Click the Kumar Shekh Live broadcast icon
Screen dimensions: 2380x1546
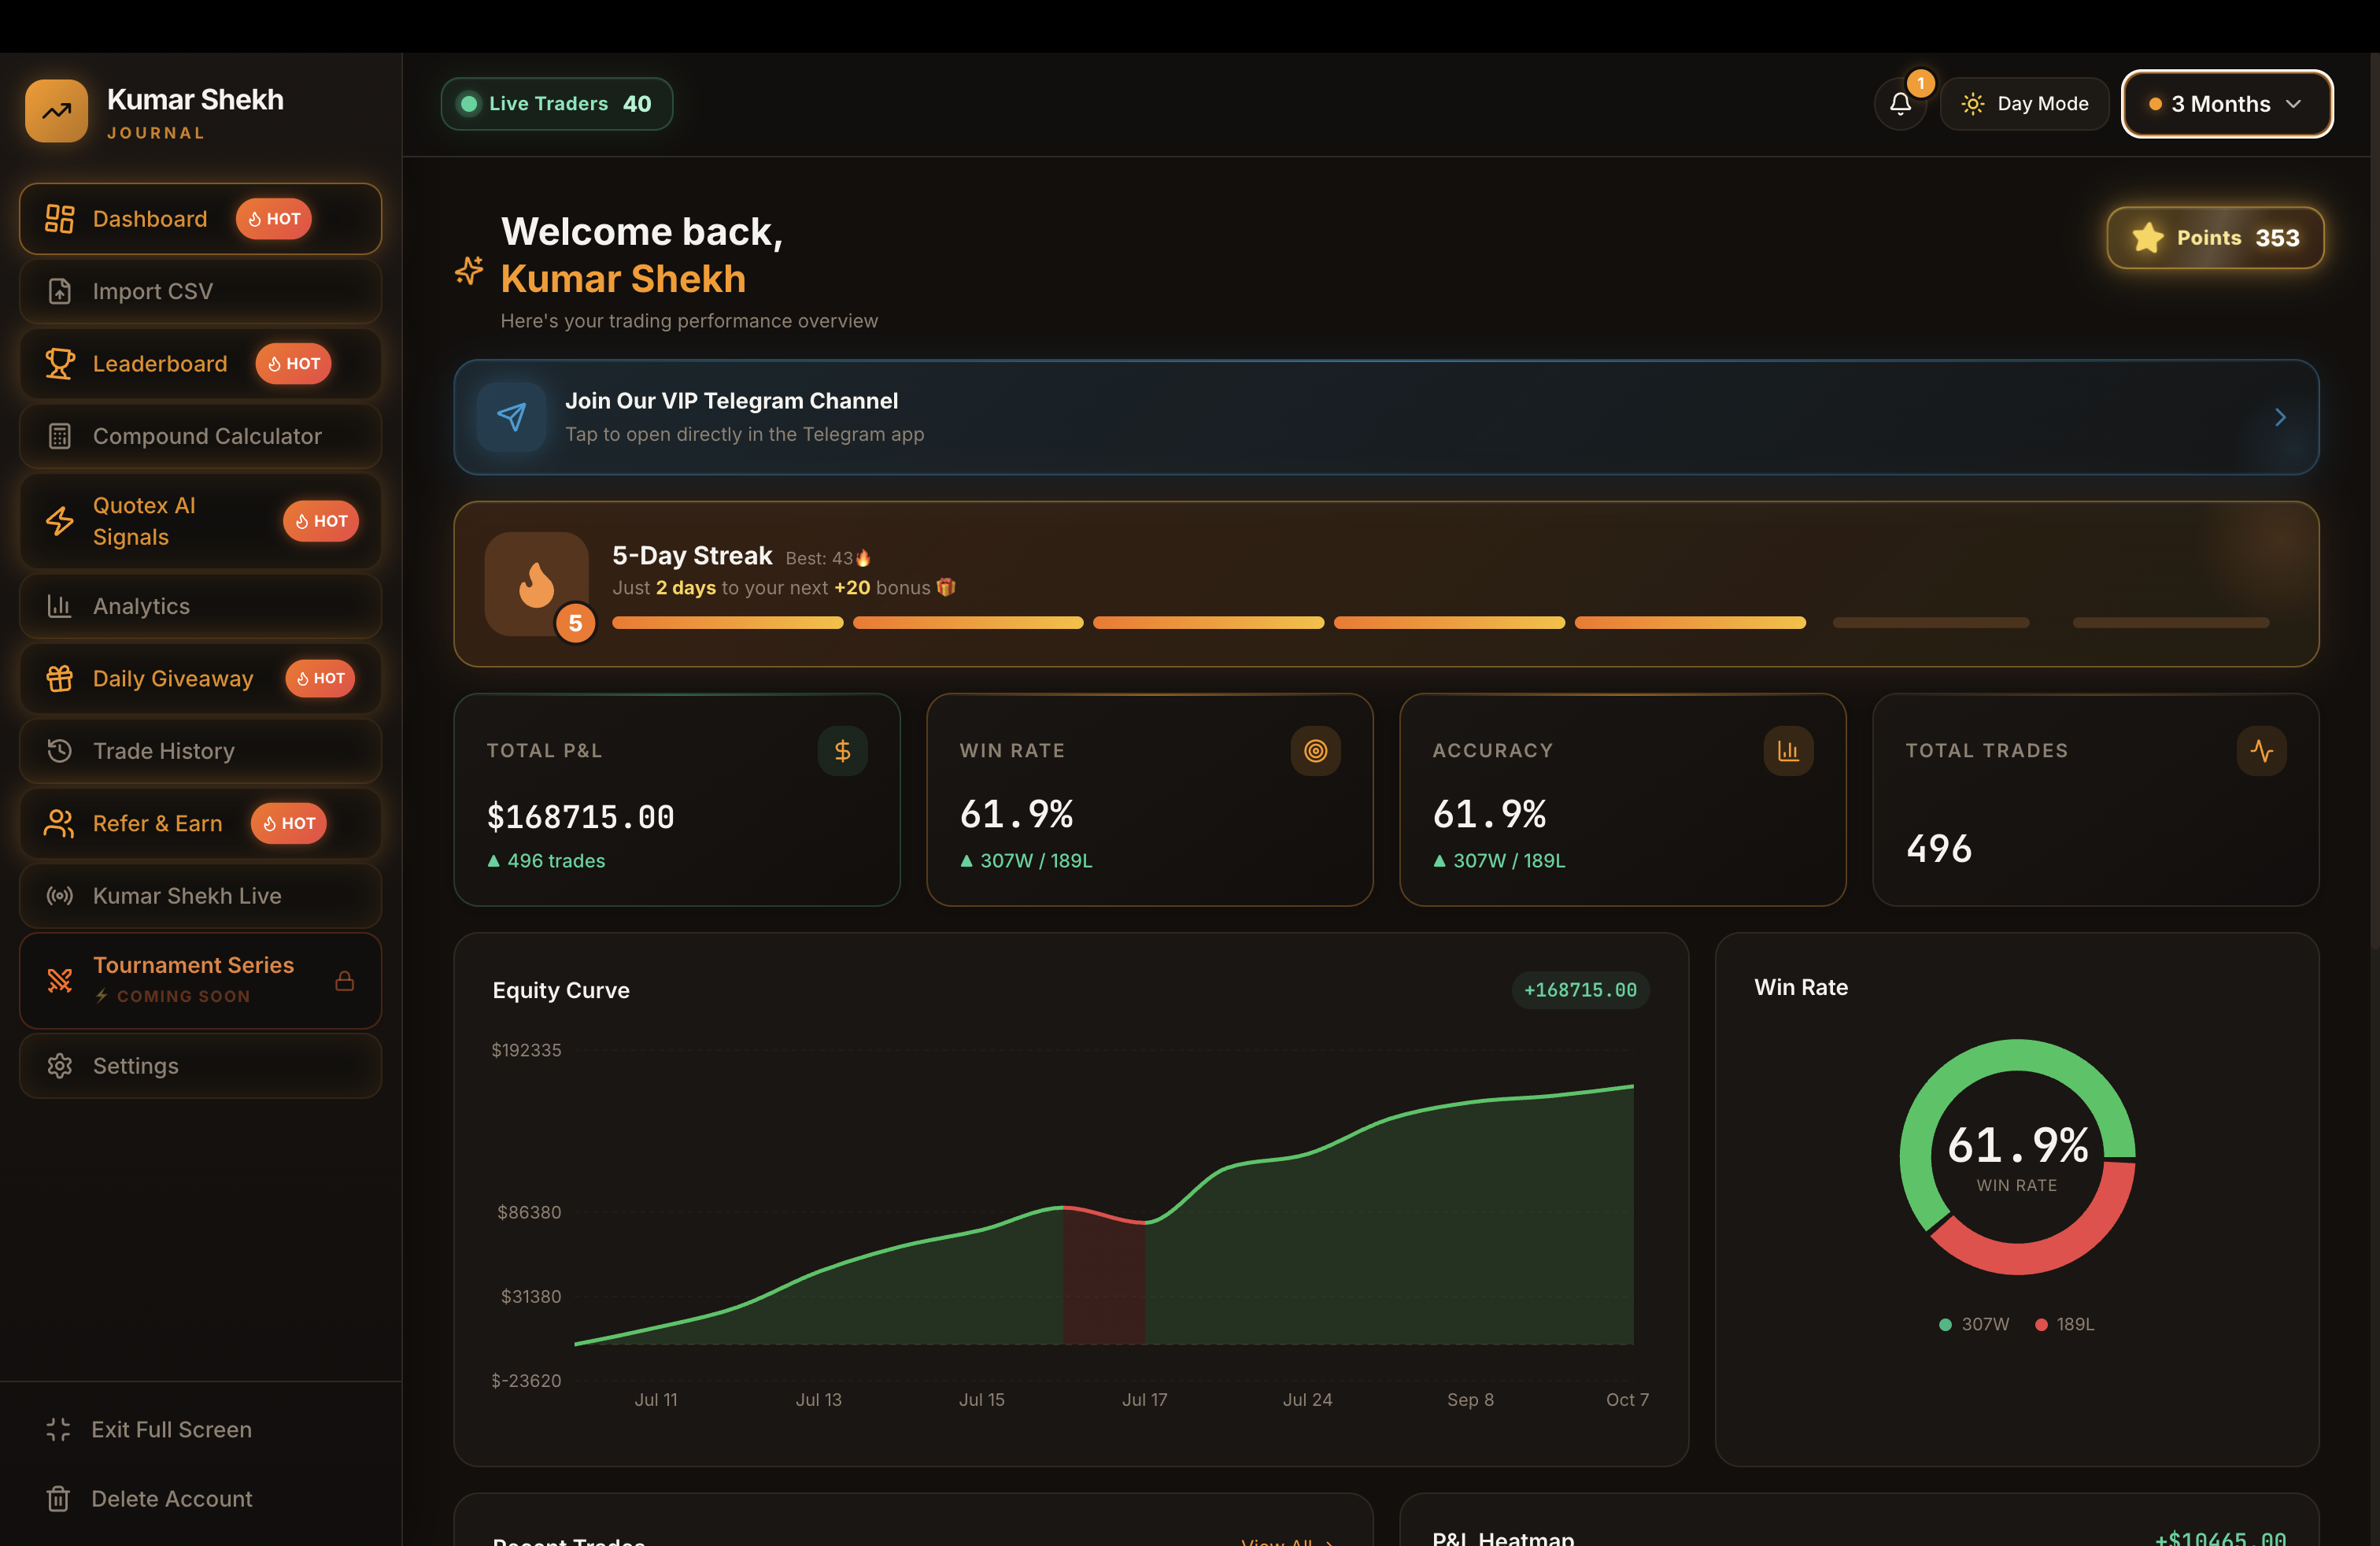click(60, 896)
